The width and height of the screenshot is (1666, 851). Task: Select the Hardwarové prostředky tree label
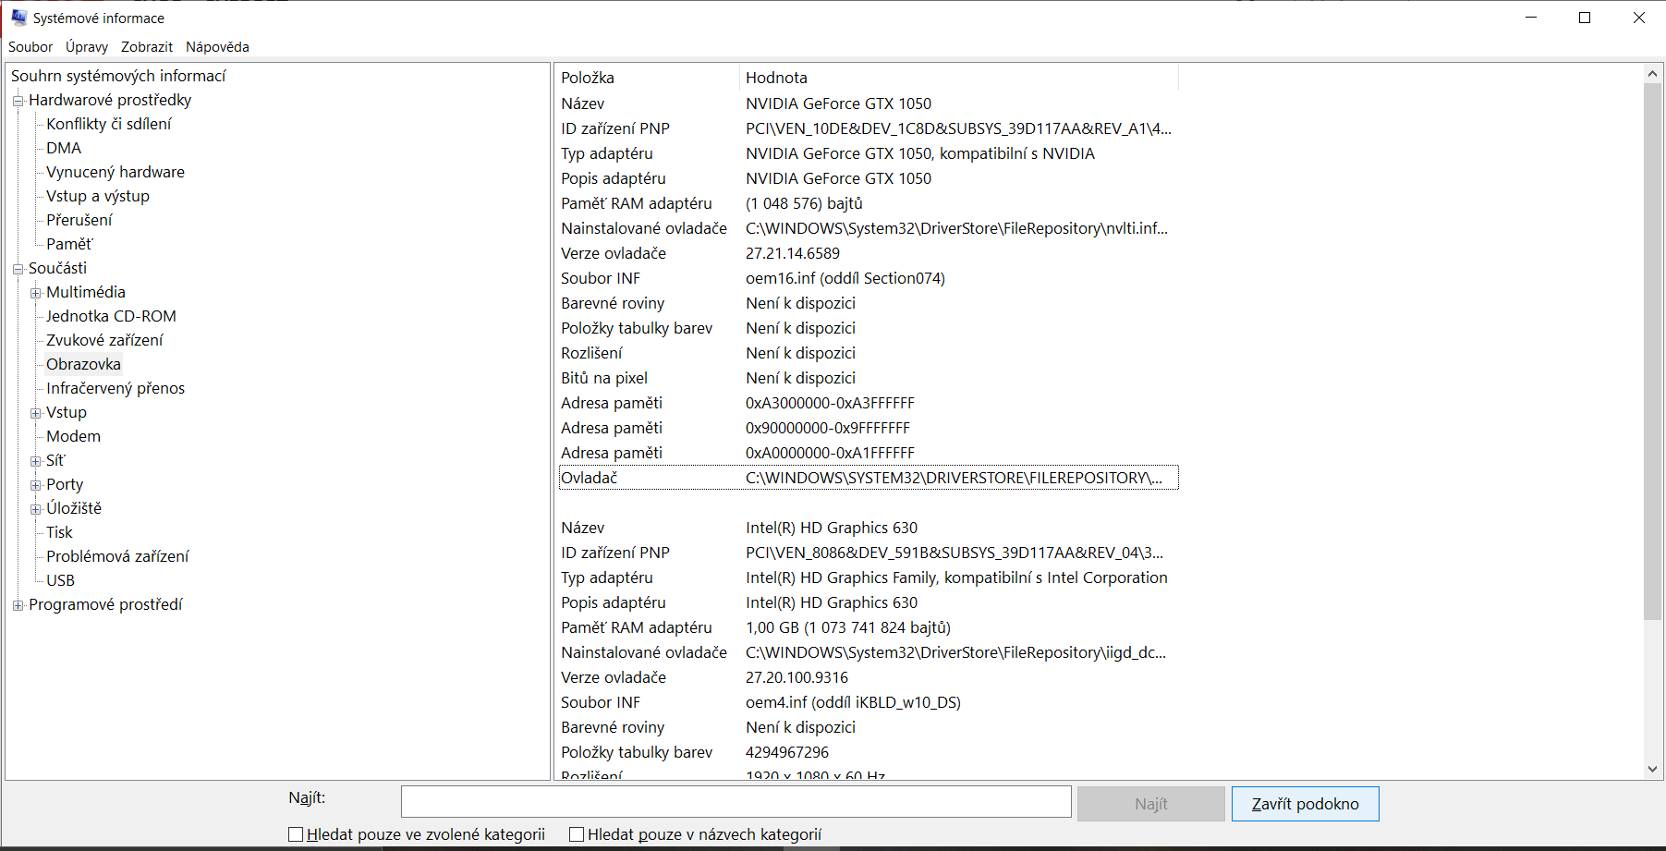click(x=110, y=100)
